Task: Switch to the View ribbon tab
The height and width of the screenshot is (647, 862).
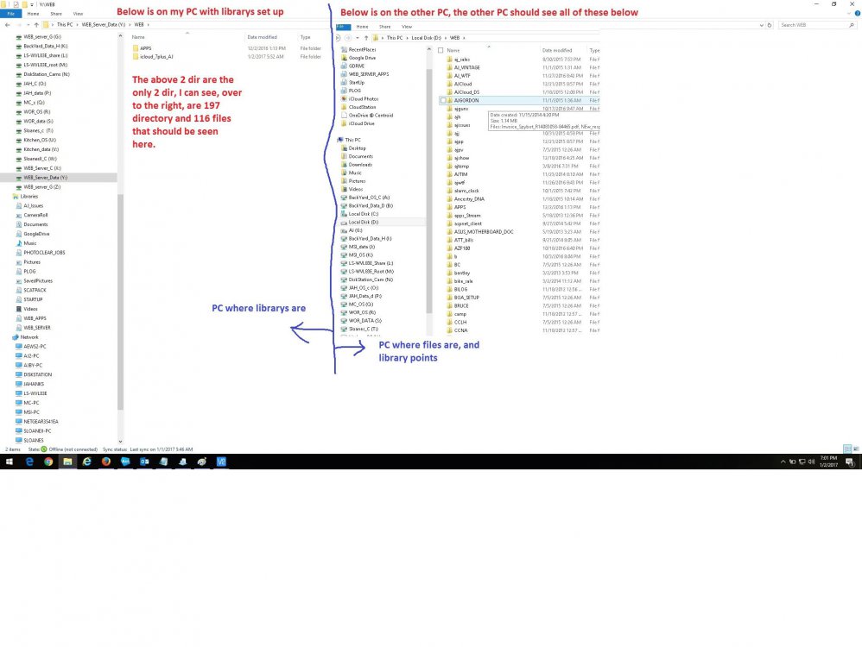Action: point(406,27)
